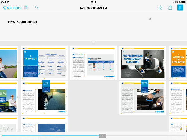Open the 88 % man photo page
This screenshot has height=140, width=187.
tap(9, 98)
